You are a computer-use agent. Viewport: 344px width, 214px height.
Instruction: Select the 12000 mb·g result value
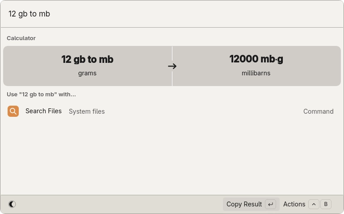(256, 59)
